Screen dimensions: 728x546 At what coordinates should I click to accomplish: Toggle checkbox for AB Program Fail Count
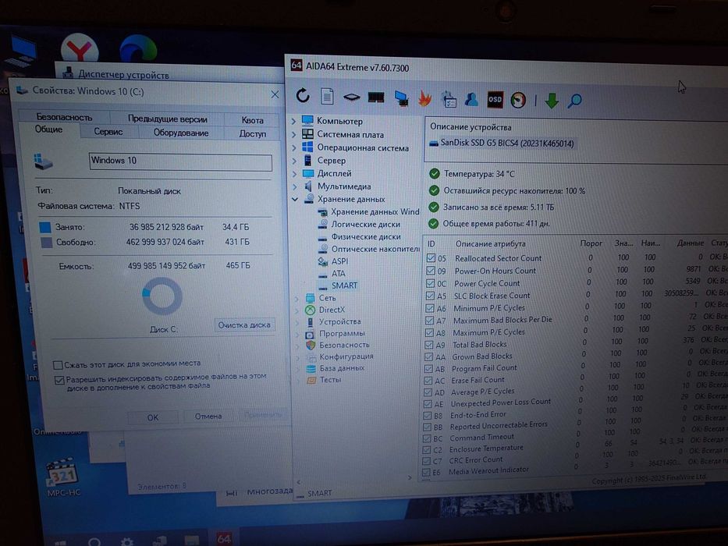pos(428,368)
